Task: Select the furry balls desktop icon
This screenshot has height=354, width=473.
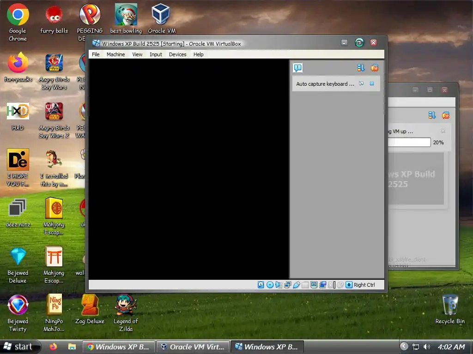Action: (54, 18)
